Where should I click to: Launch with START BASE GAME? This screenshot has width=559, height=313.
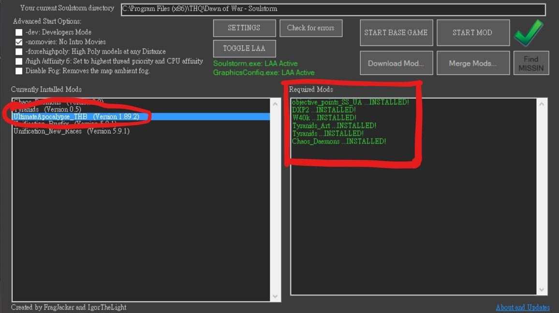[396, 32]
